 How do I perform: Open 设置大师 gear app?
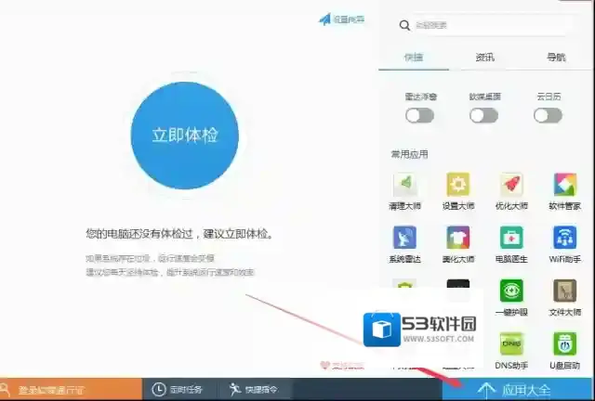pyautogui.click(x=458, y=191)
